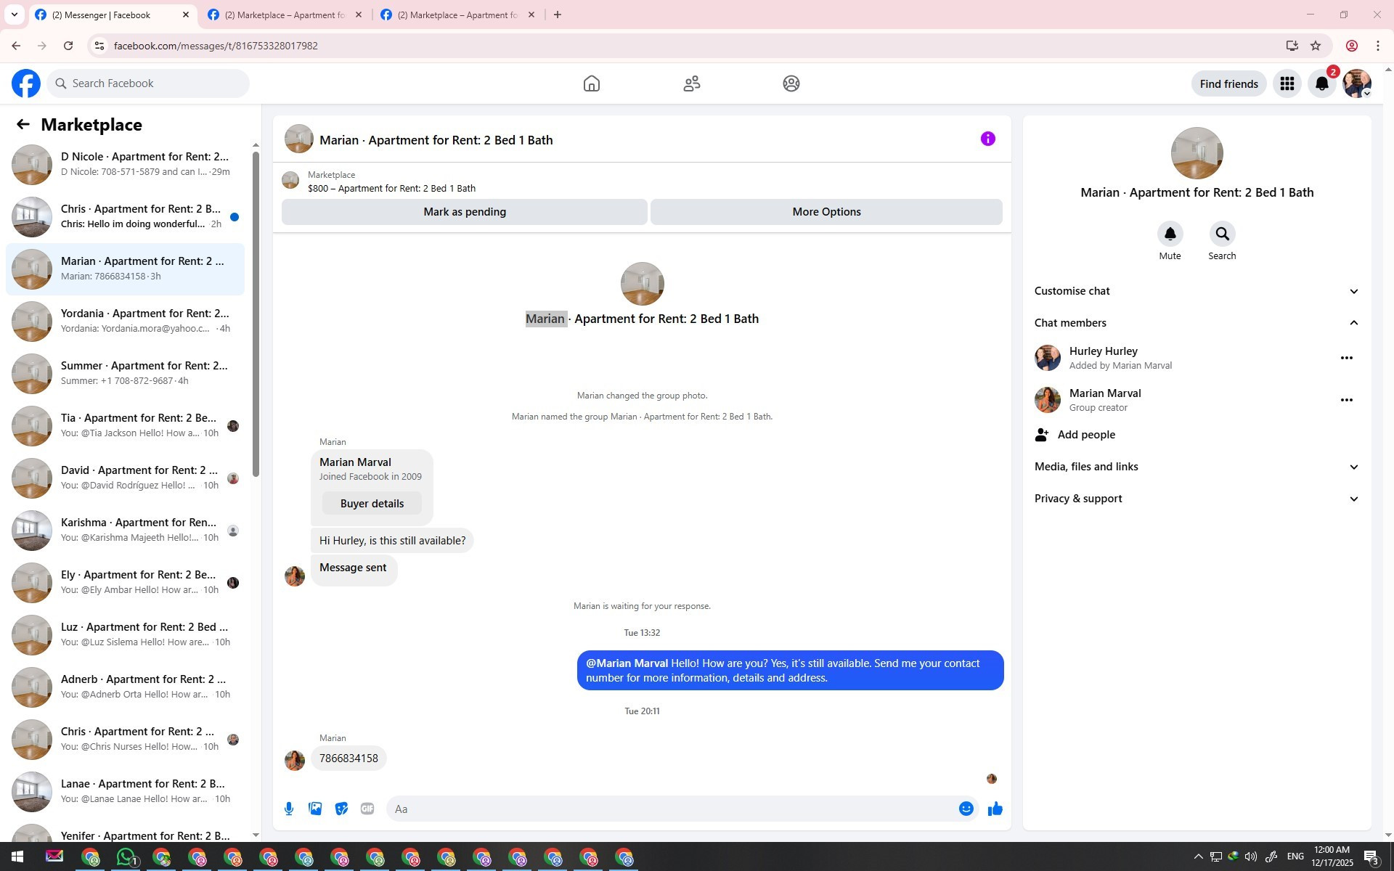1394x871 pixels.
Task: Go back with the Marketplace back arrow
Action: click(x=23, y=125)
